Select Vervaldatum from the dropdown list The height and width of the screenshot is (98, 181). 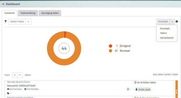(x=167, y=38)
